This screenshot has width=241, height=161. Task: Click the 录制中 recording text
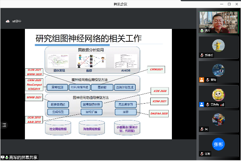(x=17, y=21)
